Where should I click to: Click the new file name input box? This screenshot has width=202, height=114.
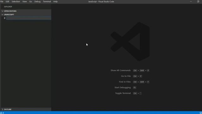[x=29, y=18]
